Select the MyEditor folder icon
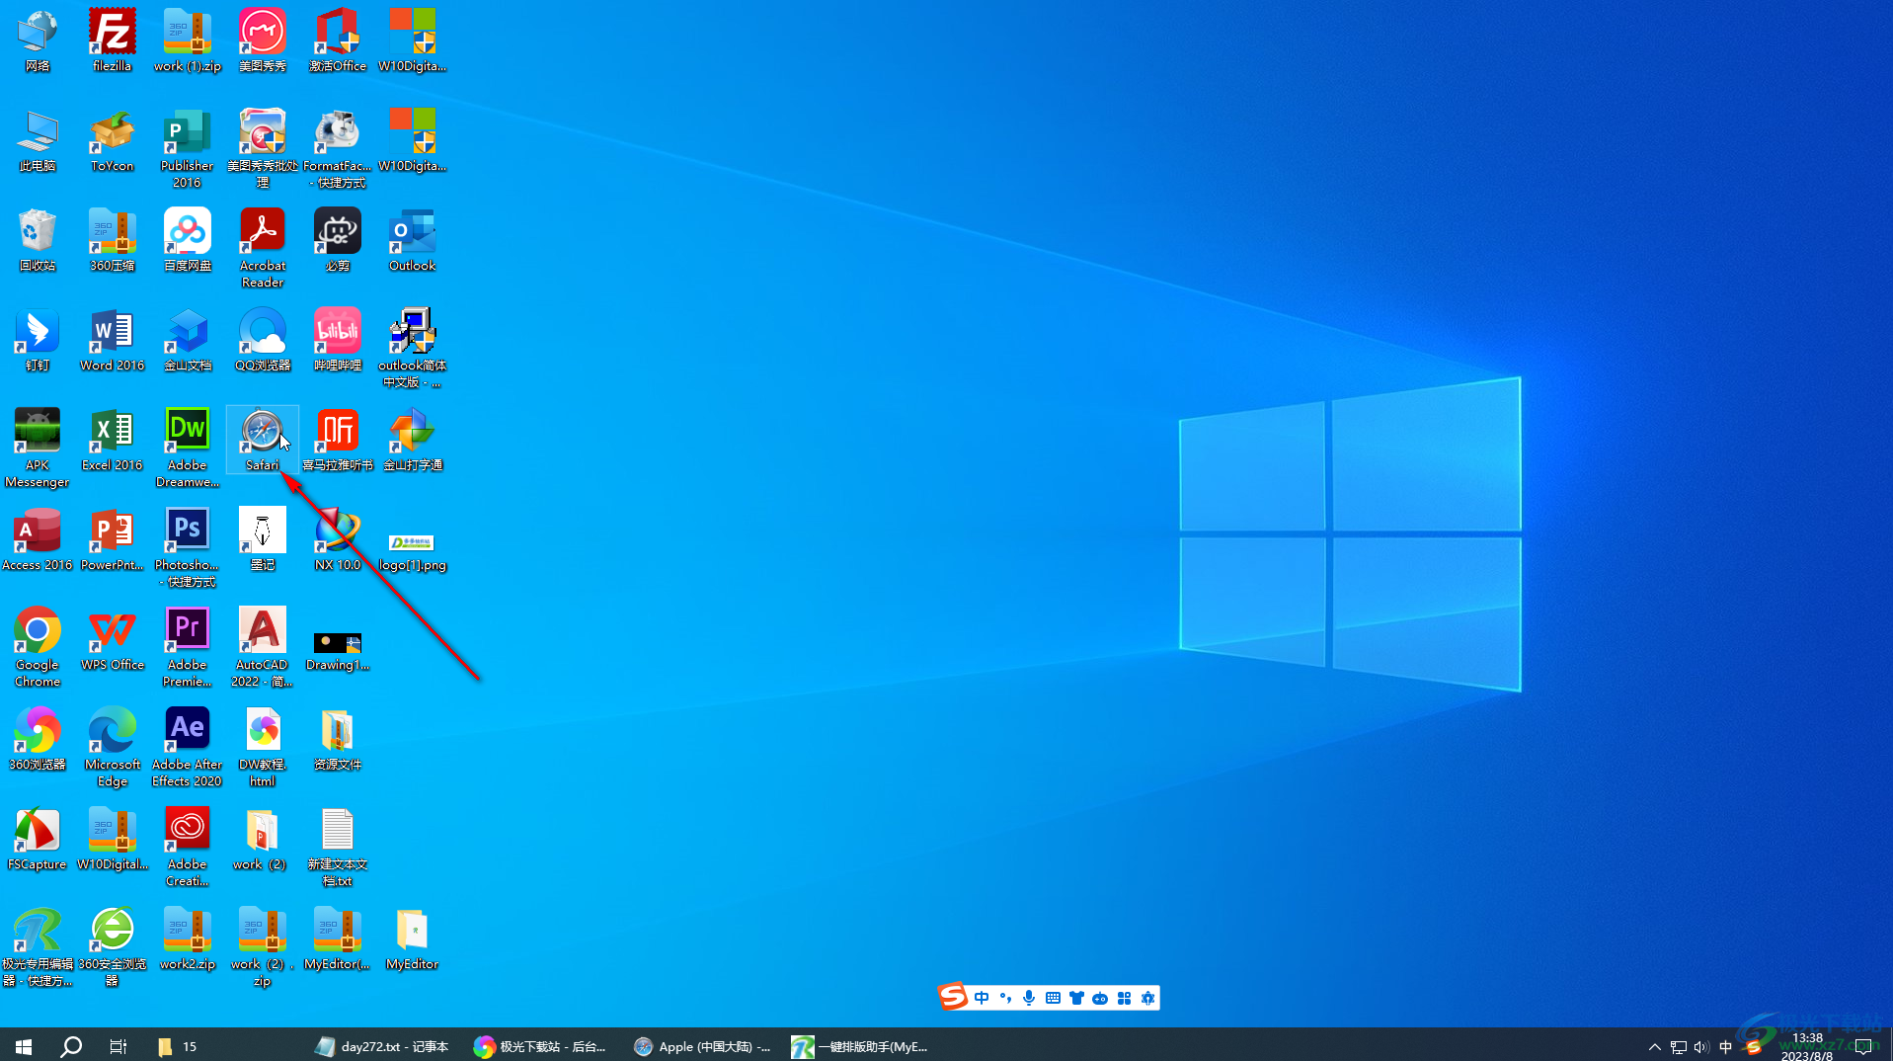 click(x=412, y=939)
